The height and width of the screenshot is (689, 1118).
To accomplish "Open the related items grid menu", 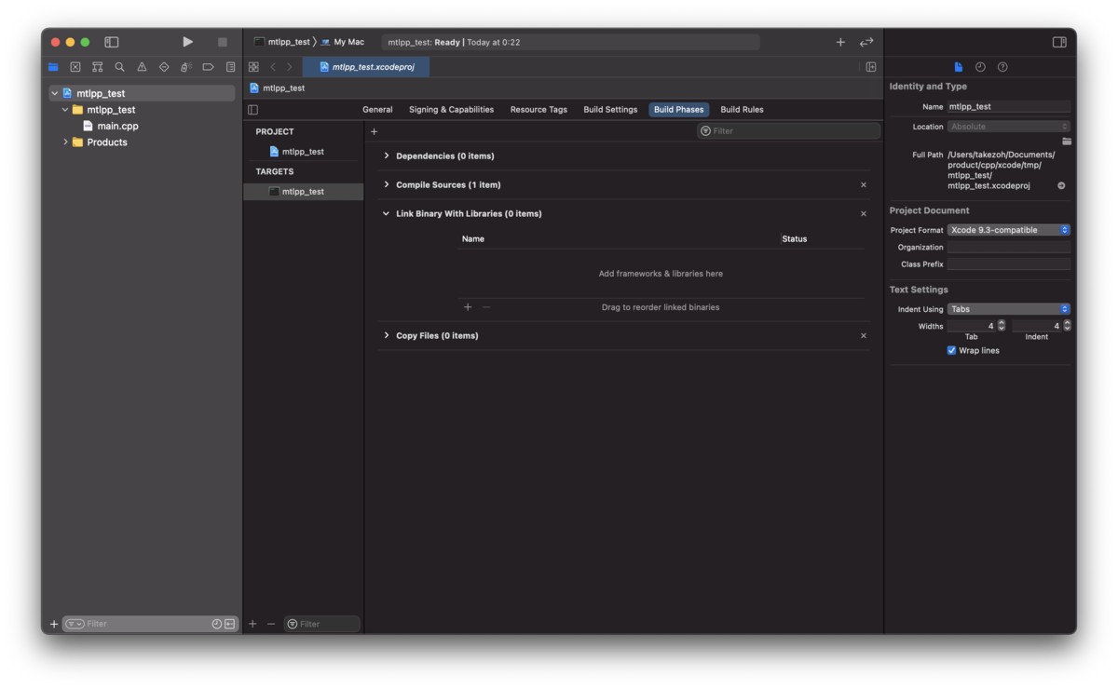I will pos(253,67).
